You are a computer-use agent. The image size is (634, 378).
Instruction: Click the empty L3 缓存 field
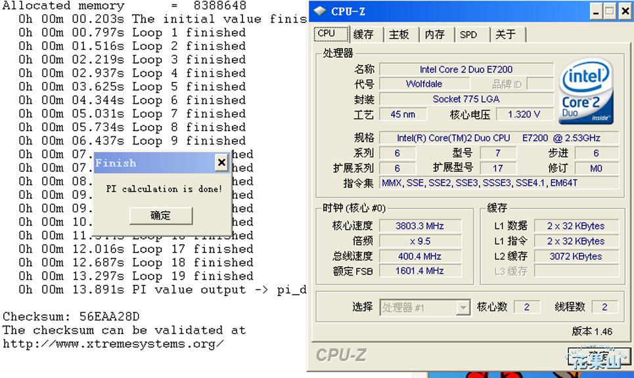[x=576, y=270]
